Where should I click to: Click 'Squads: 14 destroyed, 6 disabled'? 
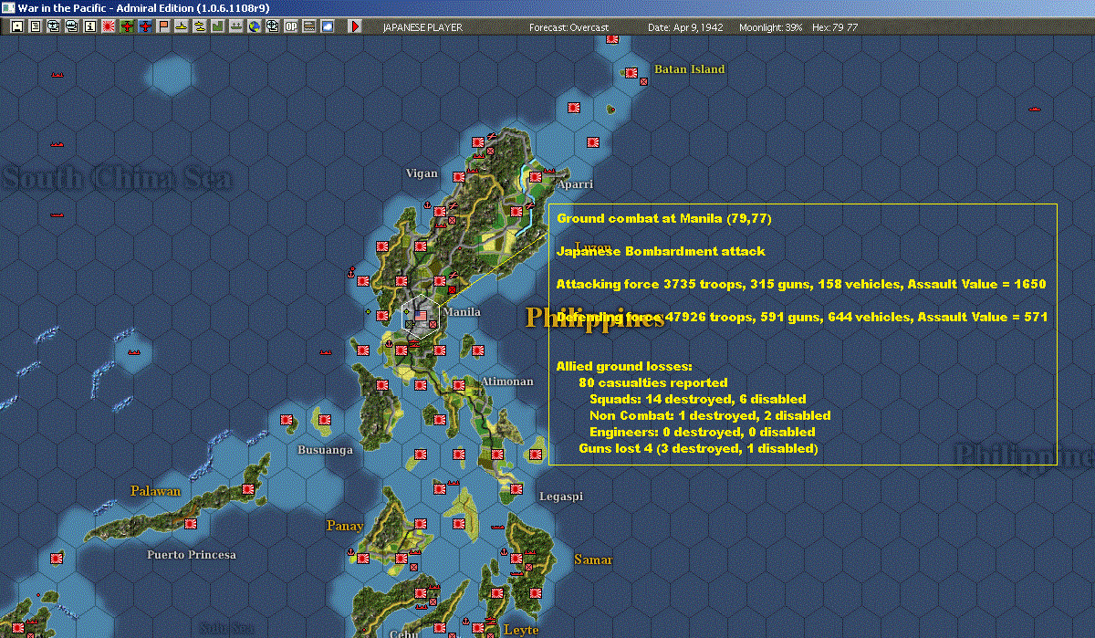coord(697,399)
